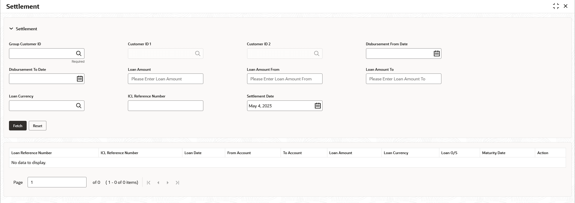
Task: Sort by Loan Reference Number column header
Action: pos(32,153)
